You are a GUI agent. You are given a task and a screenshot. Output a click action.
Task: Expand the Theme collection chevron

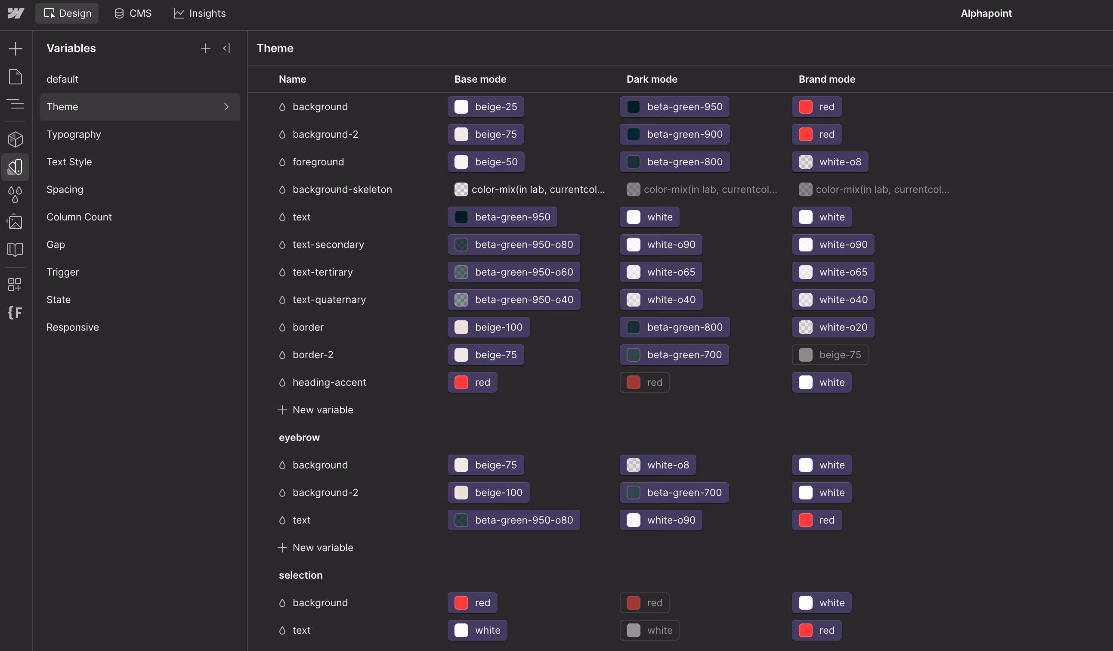pos(226,107)
